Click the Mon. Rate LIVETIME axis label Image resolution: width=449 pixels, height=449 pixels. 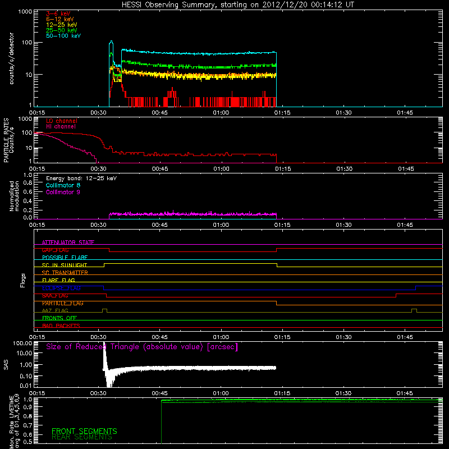(x=14, y=421)
